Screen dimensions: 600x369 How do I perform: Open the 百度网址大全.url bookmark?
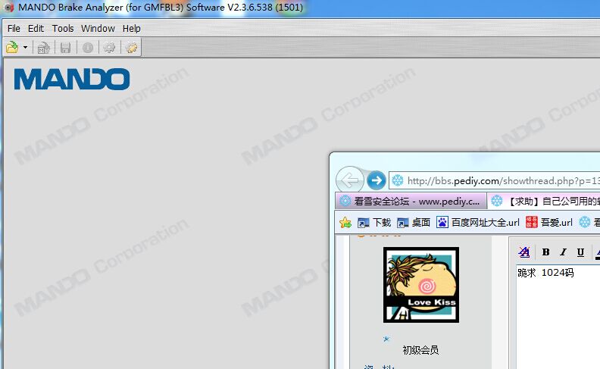(478, 223)
